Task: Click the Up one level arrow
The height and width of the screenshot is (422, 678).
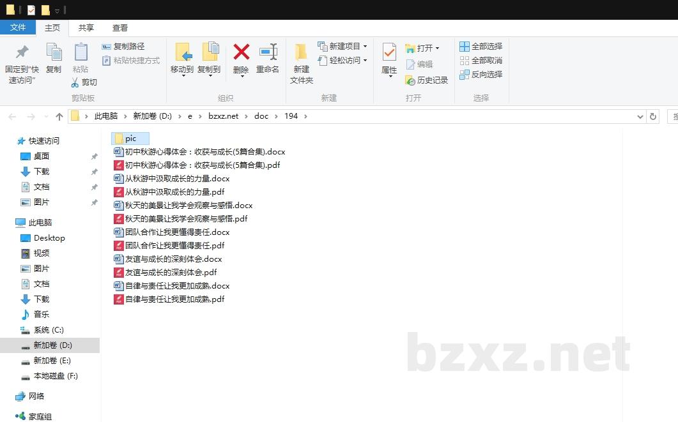Action: click(59, 116)
